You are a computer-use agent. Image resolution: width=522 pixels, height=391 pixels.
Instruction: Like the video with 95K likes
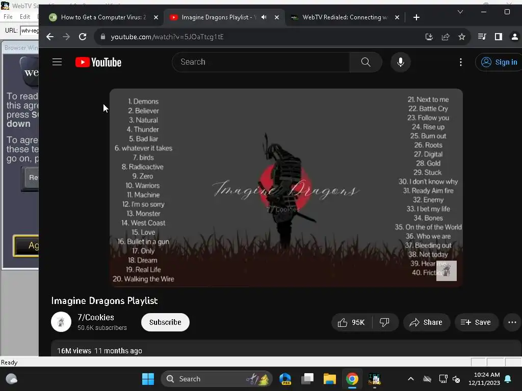point(352,322)
